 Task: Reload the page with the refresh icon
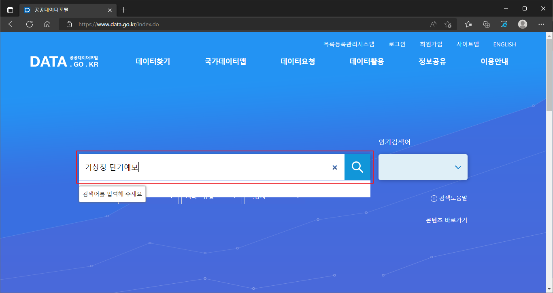(x=30, y=24)
